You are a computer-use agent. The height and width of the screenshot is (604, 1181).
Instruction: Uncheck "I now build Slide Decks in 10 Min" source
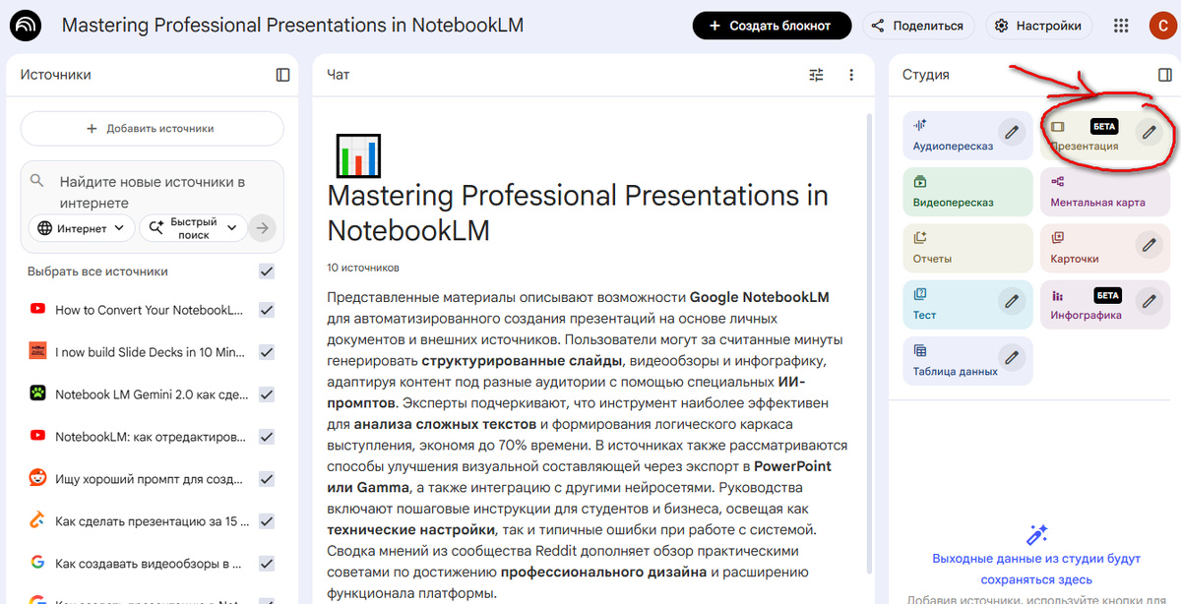coord(266,352)
